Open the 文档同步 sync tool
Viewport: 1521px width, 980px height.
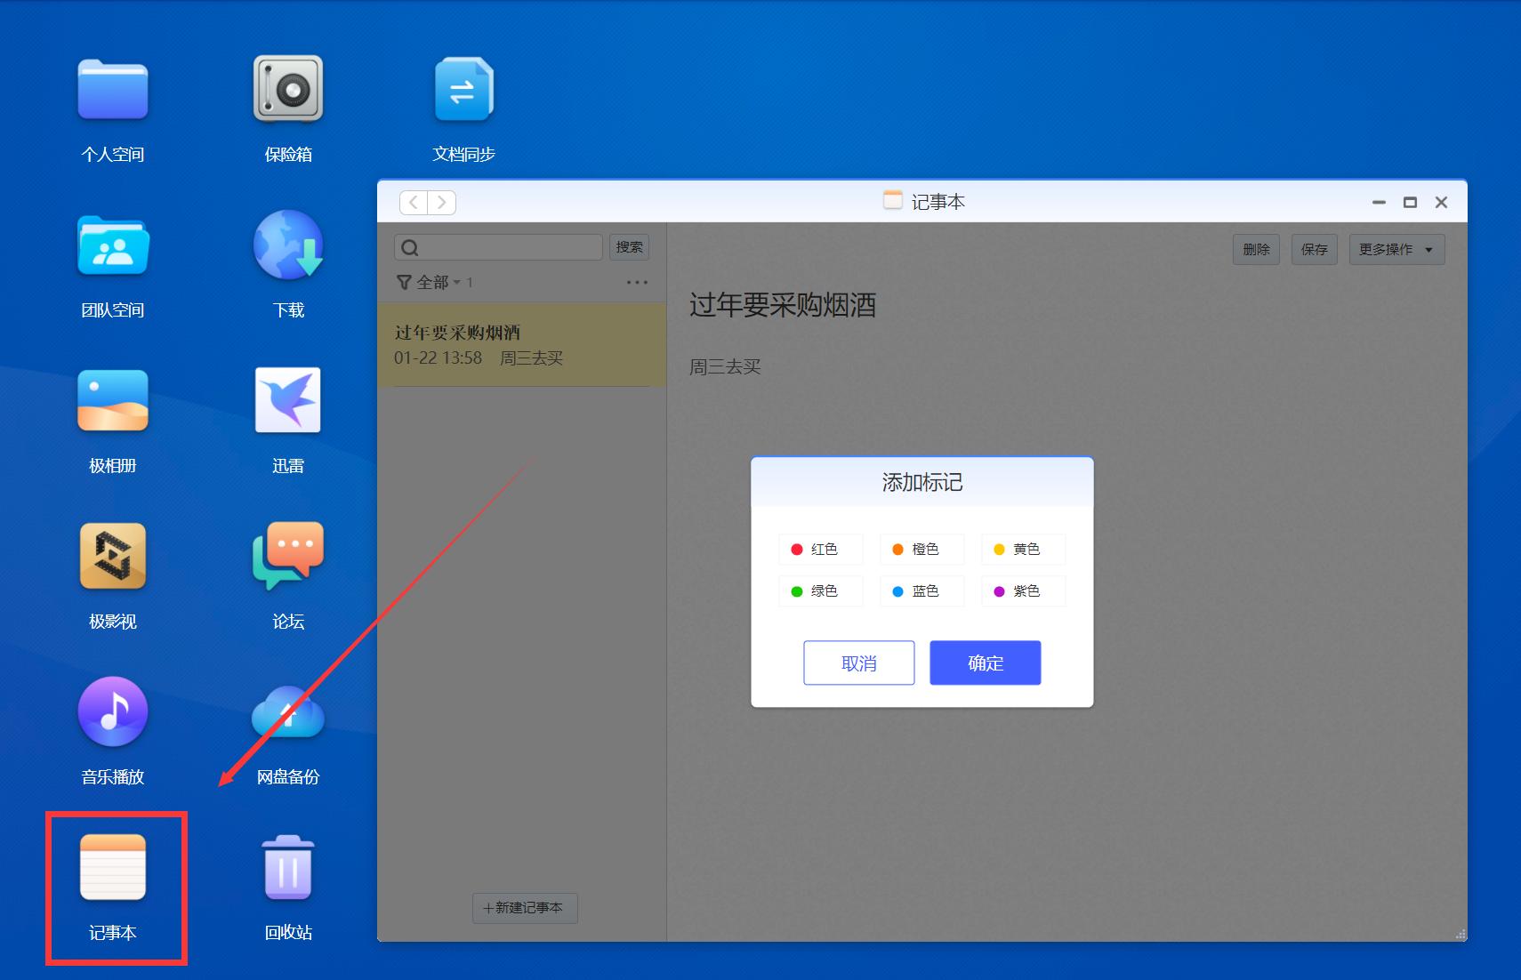pyautogui.click(x=463, y=89)
